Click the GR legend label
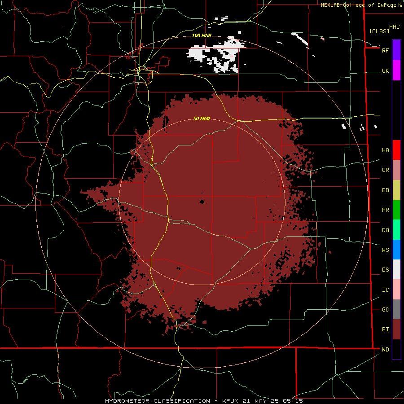This screenshot has width=404, height=404. point(385,170)
